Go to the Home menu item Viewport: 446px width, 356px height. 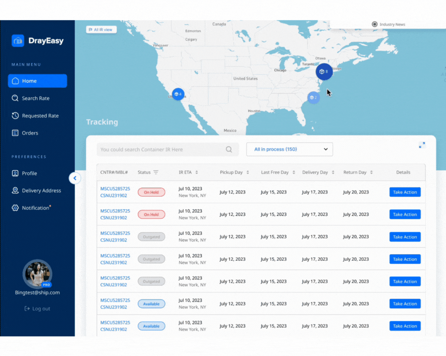pos(37,81)
